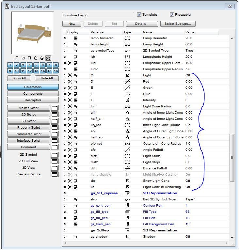Image resolution: width=239 pixels, height=250 pixels.
Task: Toggle hidden X flag for slc row
Action: click(70, 181)
